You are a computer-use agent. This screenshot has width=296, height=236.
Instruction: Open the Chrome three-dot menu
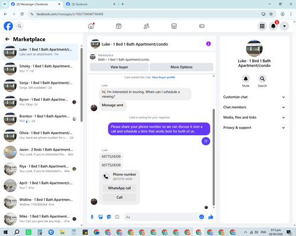point(291,14)
